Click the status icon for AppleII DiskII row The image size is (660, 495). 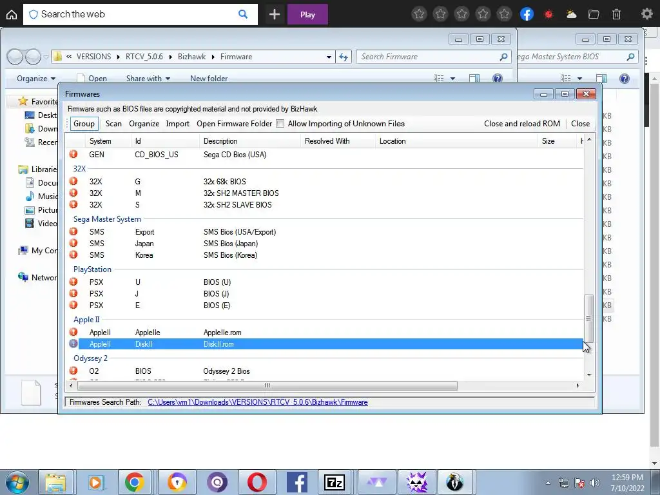coord(73,344)
